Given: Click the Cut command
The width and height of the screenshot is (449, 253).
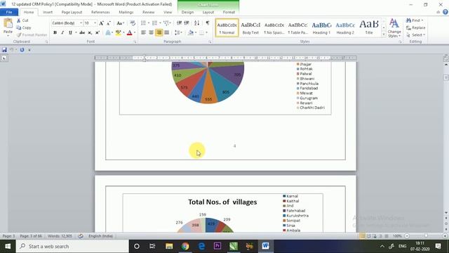Looking at the screenshot, I should (x=22, y=20).
